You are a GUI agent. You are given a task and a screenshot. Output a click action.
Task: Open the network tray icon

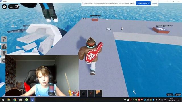(162, 99)
